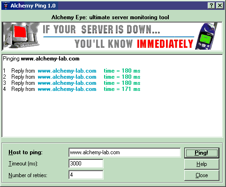This screenshot has height=187, width=226.
Task: Click the 'Number of retries:' label
Action: pos(28,175)
